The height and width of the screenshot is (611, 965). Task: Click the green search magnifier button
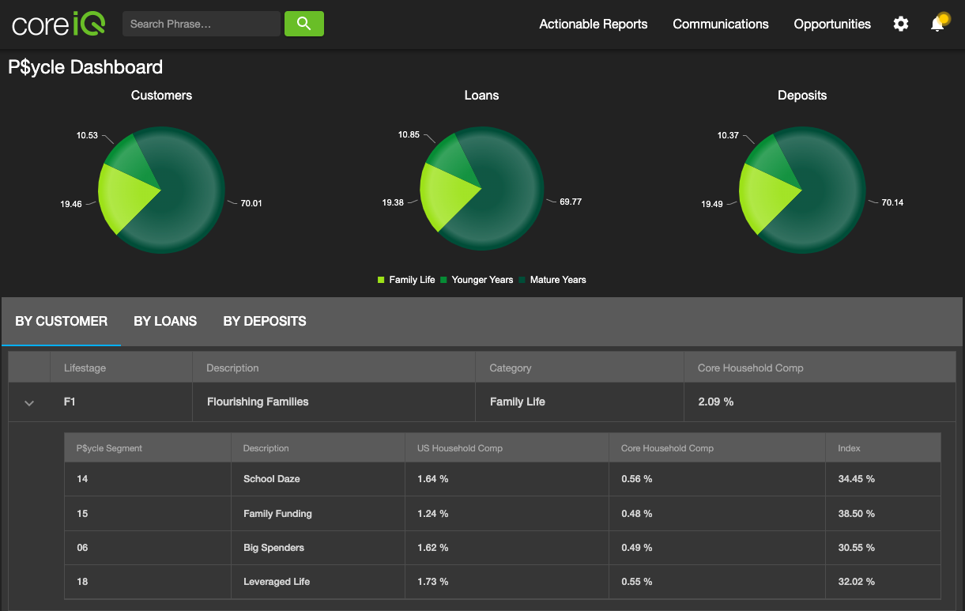304,24
